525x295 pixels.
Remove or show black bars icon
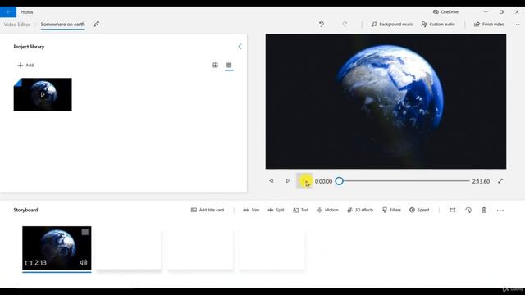click(x=452, y=210)
